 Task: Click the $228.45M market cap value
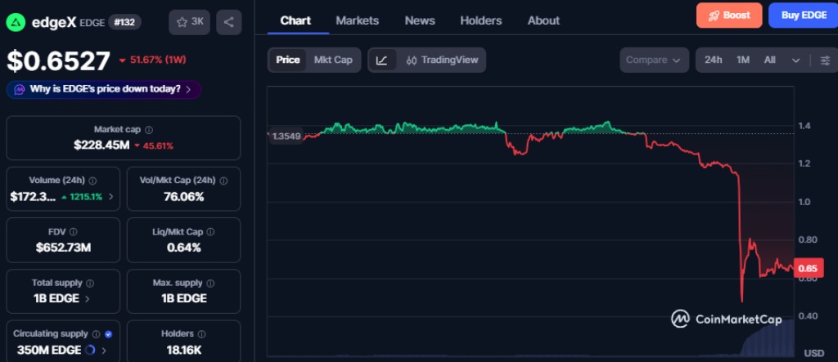coord(101,145)
